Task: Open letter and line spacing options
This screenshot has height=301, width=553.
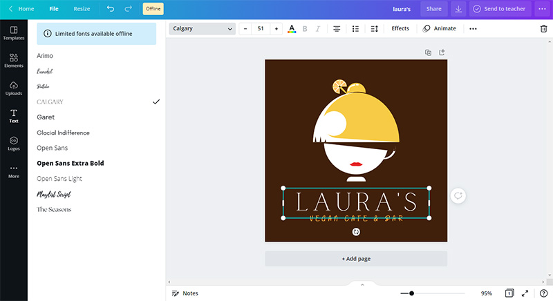Action: tap(375, 29)
